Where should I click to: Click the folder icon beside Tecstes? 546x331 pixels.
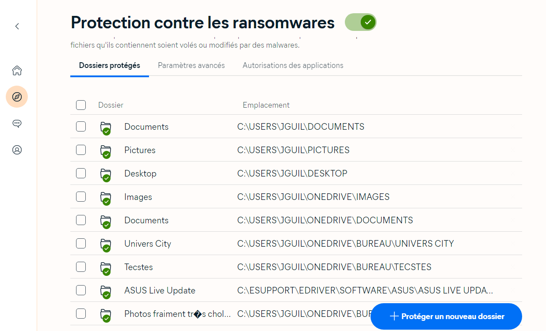click(x=106, y=267)
